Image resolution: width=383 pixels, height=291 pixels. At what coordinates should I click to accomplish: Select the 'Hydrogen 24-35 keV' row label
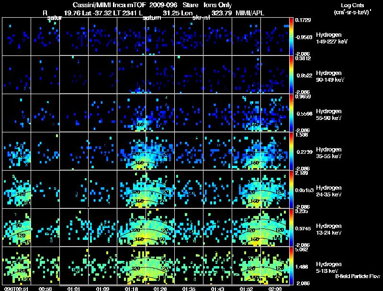pyautogui.click(x=329, y=191)
